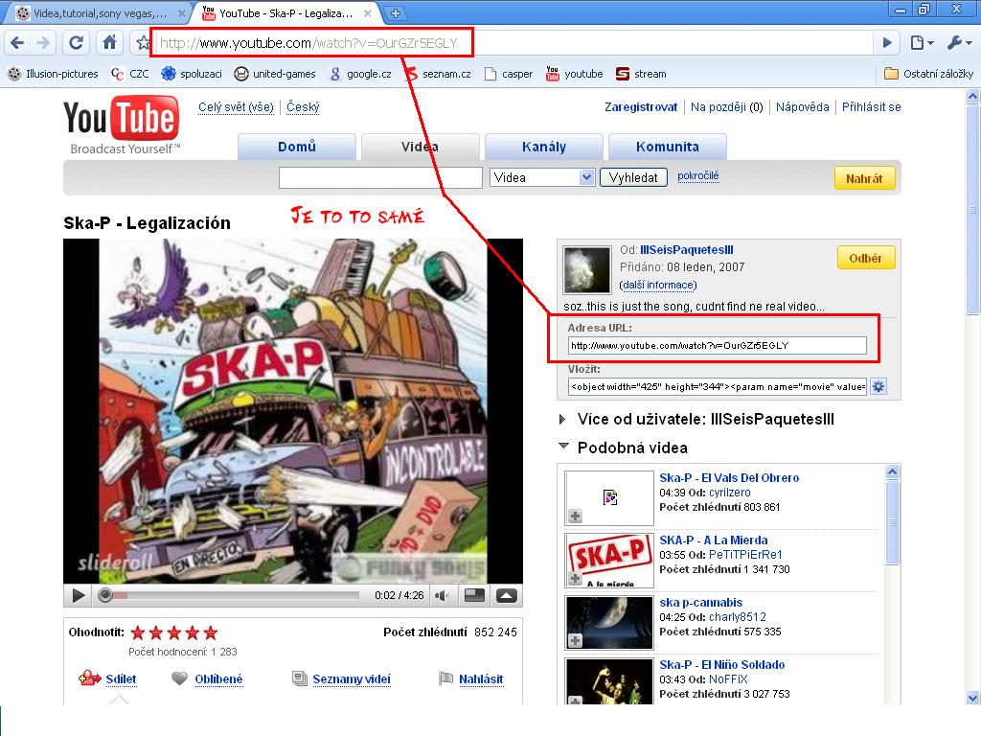981x736 pixels.
Task: Mute the video with speaker icon
Action: tap(443, 595)
